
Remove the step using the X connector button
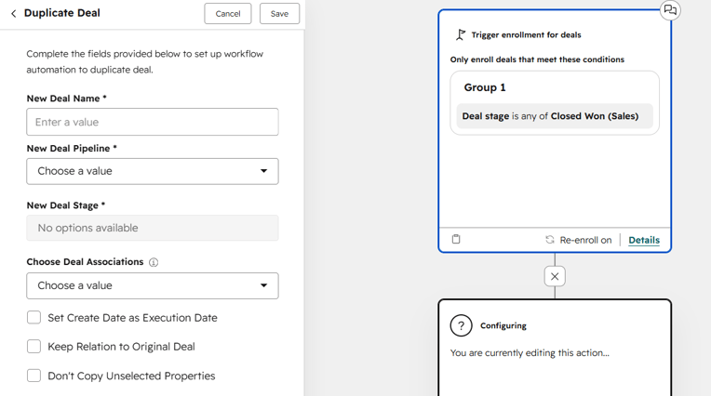pyautogui.click(x=555, y=276)
